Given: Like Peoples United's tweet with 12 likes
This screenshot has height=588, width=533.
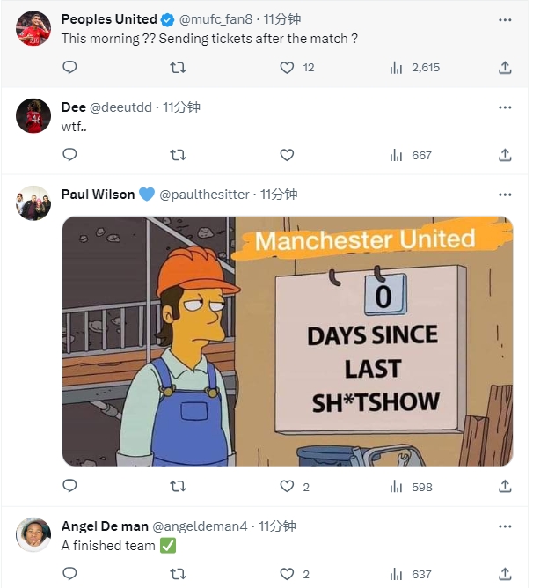Looking at the screenshot, I should tap(287, 68).
